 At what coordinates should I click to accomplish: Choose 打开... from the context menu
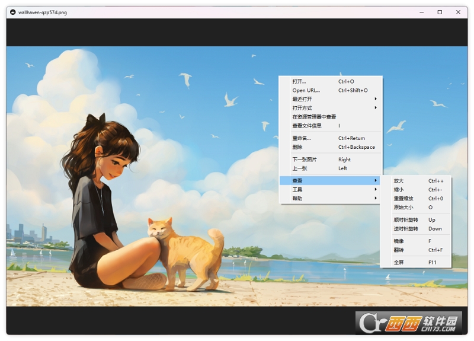331,81
